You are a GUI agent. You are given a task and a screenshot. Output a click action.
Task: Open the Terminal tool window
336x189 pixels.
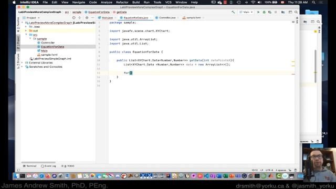click(29, 166)
